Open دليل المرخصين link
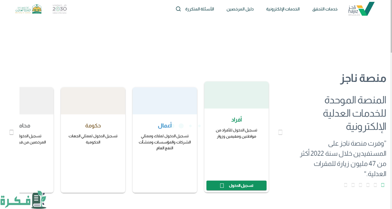392x209 pixels. pyautogui.click(x=240, y=9)
